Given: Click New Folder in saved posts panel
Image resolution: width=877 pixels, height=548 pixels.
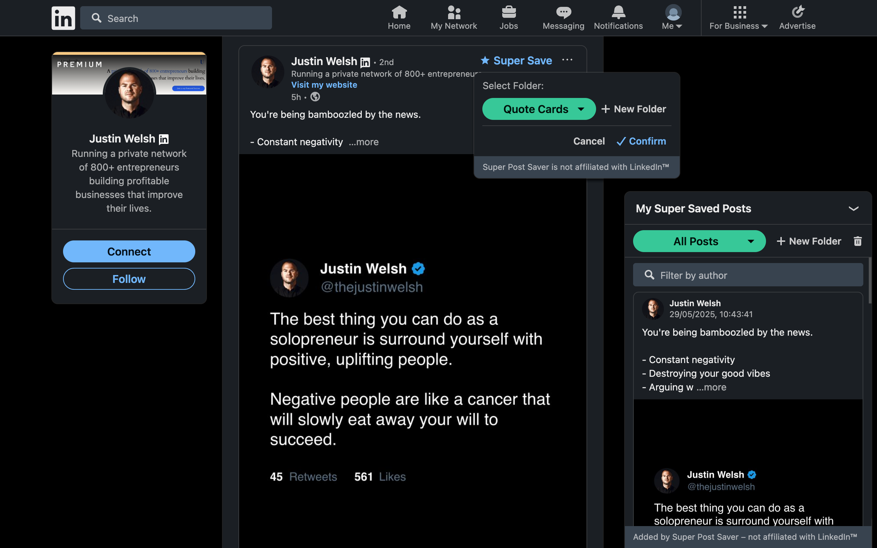Looking at the screenshot, I should click(x=808, y=241).
